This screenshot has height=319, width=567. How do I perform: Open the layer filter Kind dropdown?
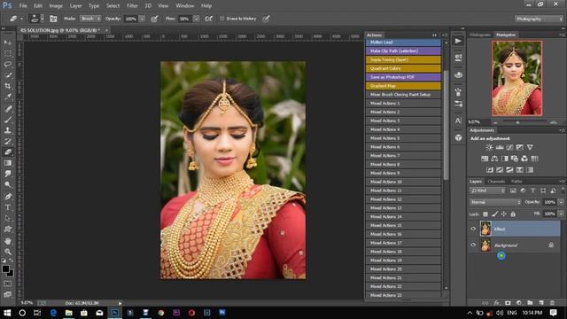pos(487,191)
